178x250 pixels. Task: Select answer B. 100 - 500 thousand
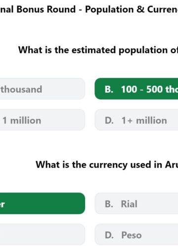tap(136, 89)
